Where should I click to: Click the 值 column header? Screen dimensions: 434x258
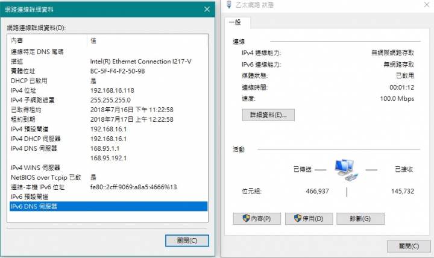point(147,41)
